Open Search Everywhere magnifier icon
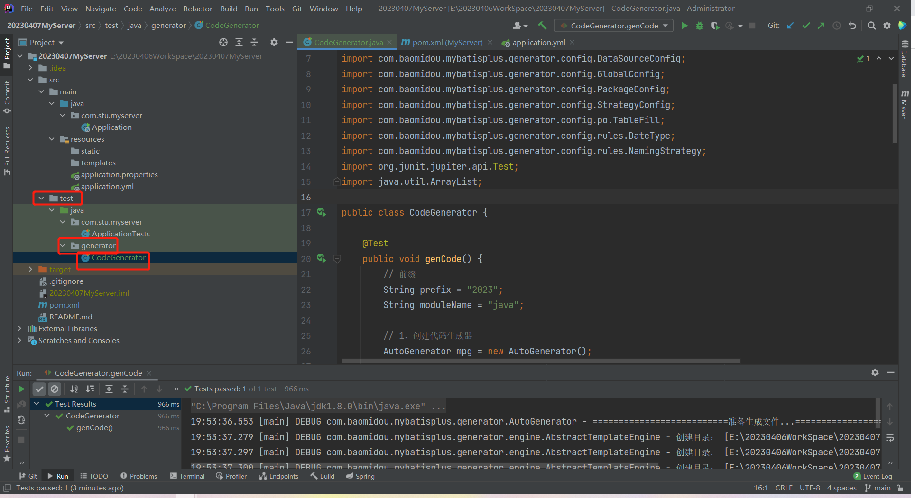This screenshot has height=498, width=915. 871,26
